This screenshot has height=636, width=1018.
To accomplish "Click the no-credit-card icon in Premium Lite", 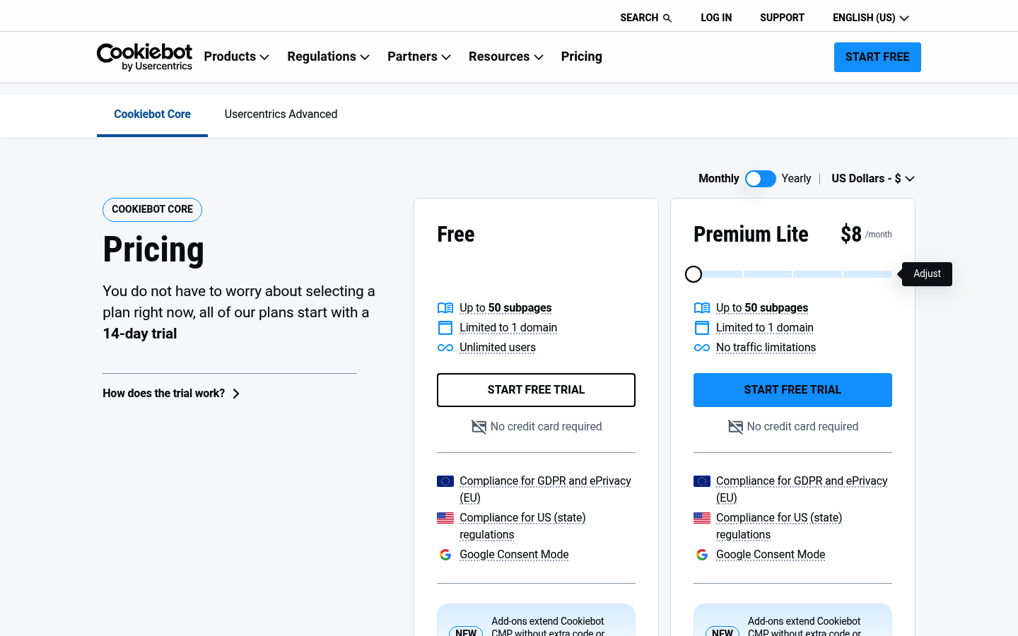I will 736,427.
